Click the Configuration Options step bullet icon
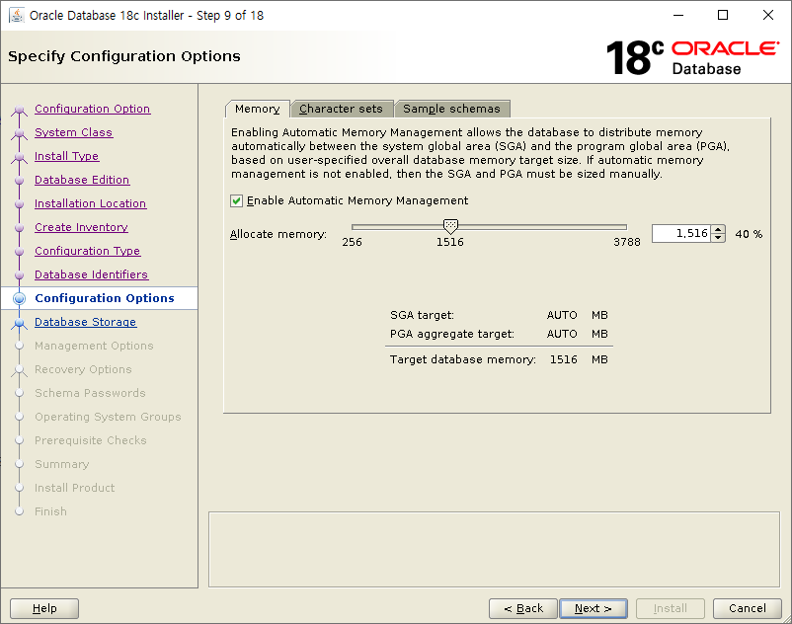The width and height of the screenshot is (792, 624). click(19, 298)
